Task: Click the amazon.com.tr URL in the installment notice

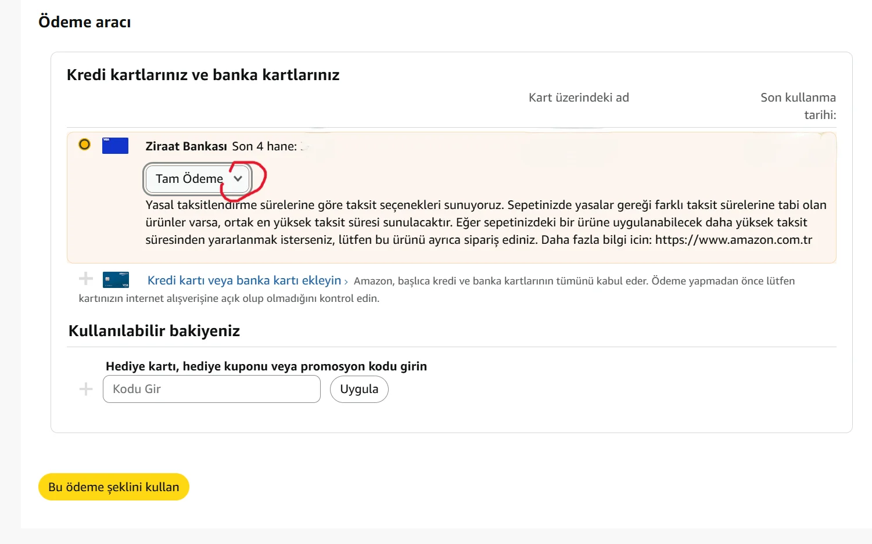Action: point(733,240)
